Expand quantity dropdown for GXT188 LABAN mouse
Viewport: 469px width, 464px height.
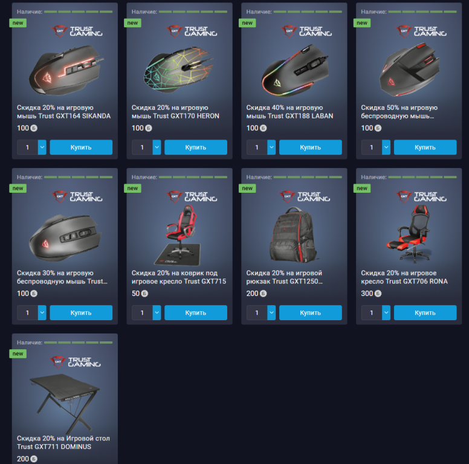click(271, 147)
